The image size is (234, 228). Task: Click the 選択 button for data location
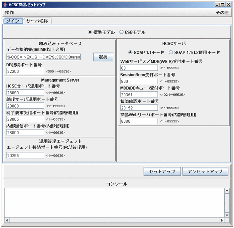(x=103, y=57)
